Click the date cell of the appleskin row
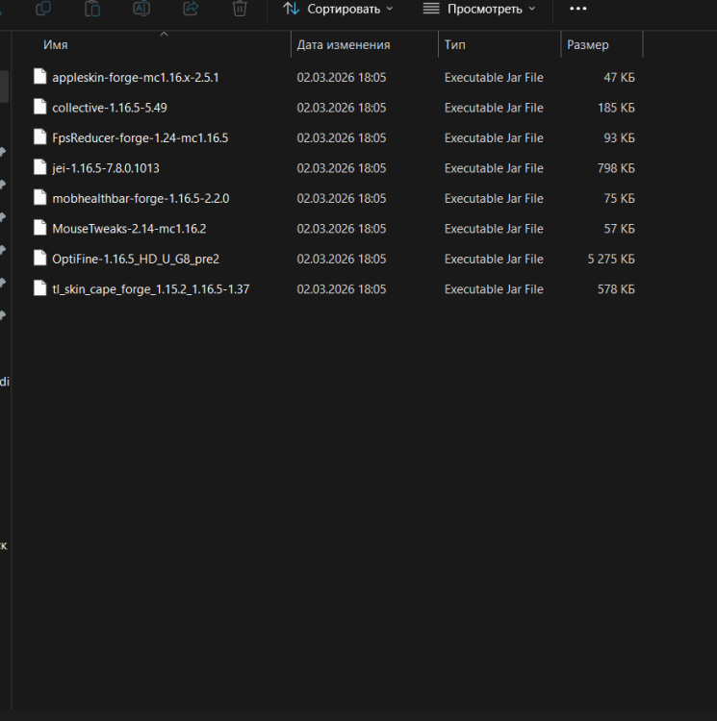Viewport: 717px width, 721px height. (x=341, y=77)
